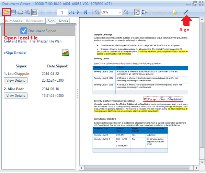Jump to the last page
206x173 pixels.
pyautogui.click(x=85, y=12)
